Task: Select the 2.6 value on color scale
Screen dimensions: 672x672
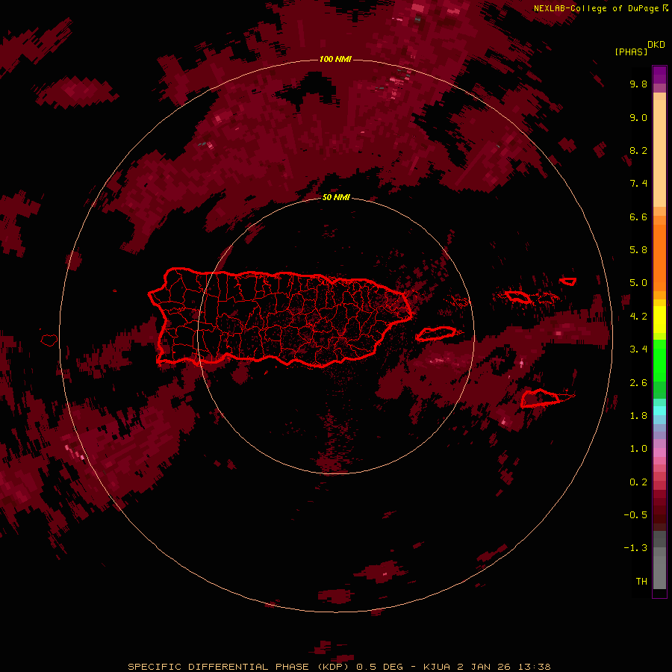Action: pyautogui.click(x=638, y=383)
